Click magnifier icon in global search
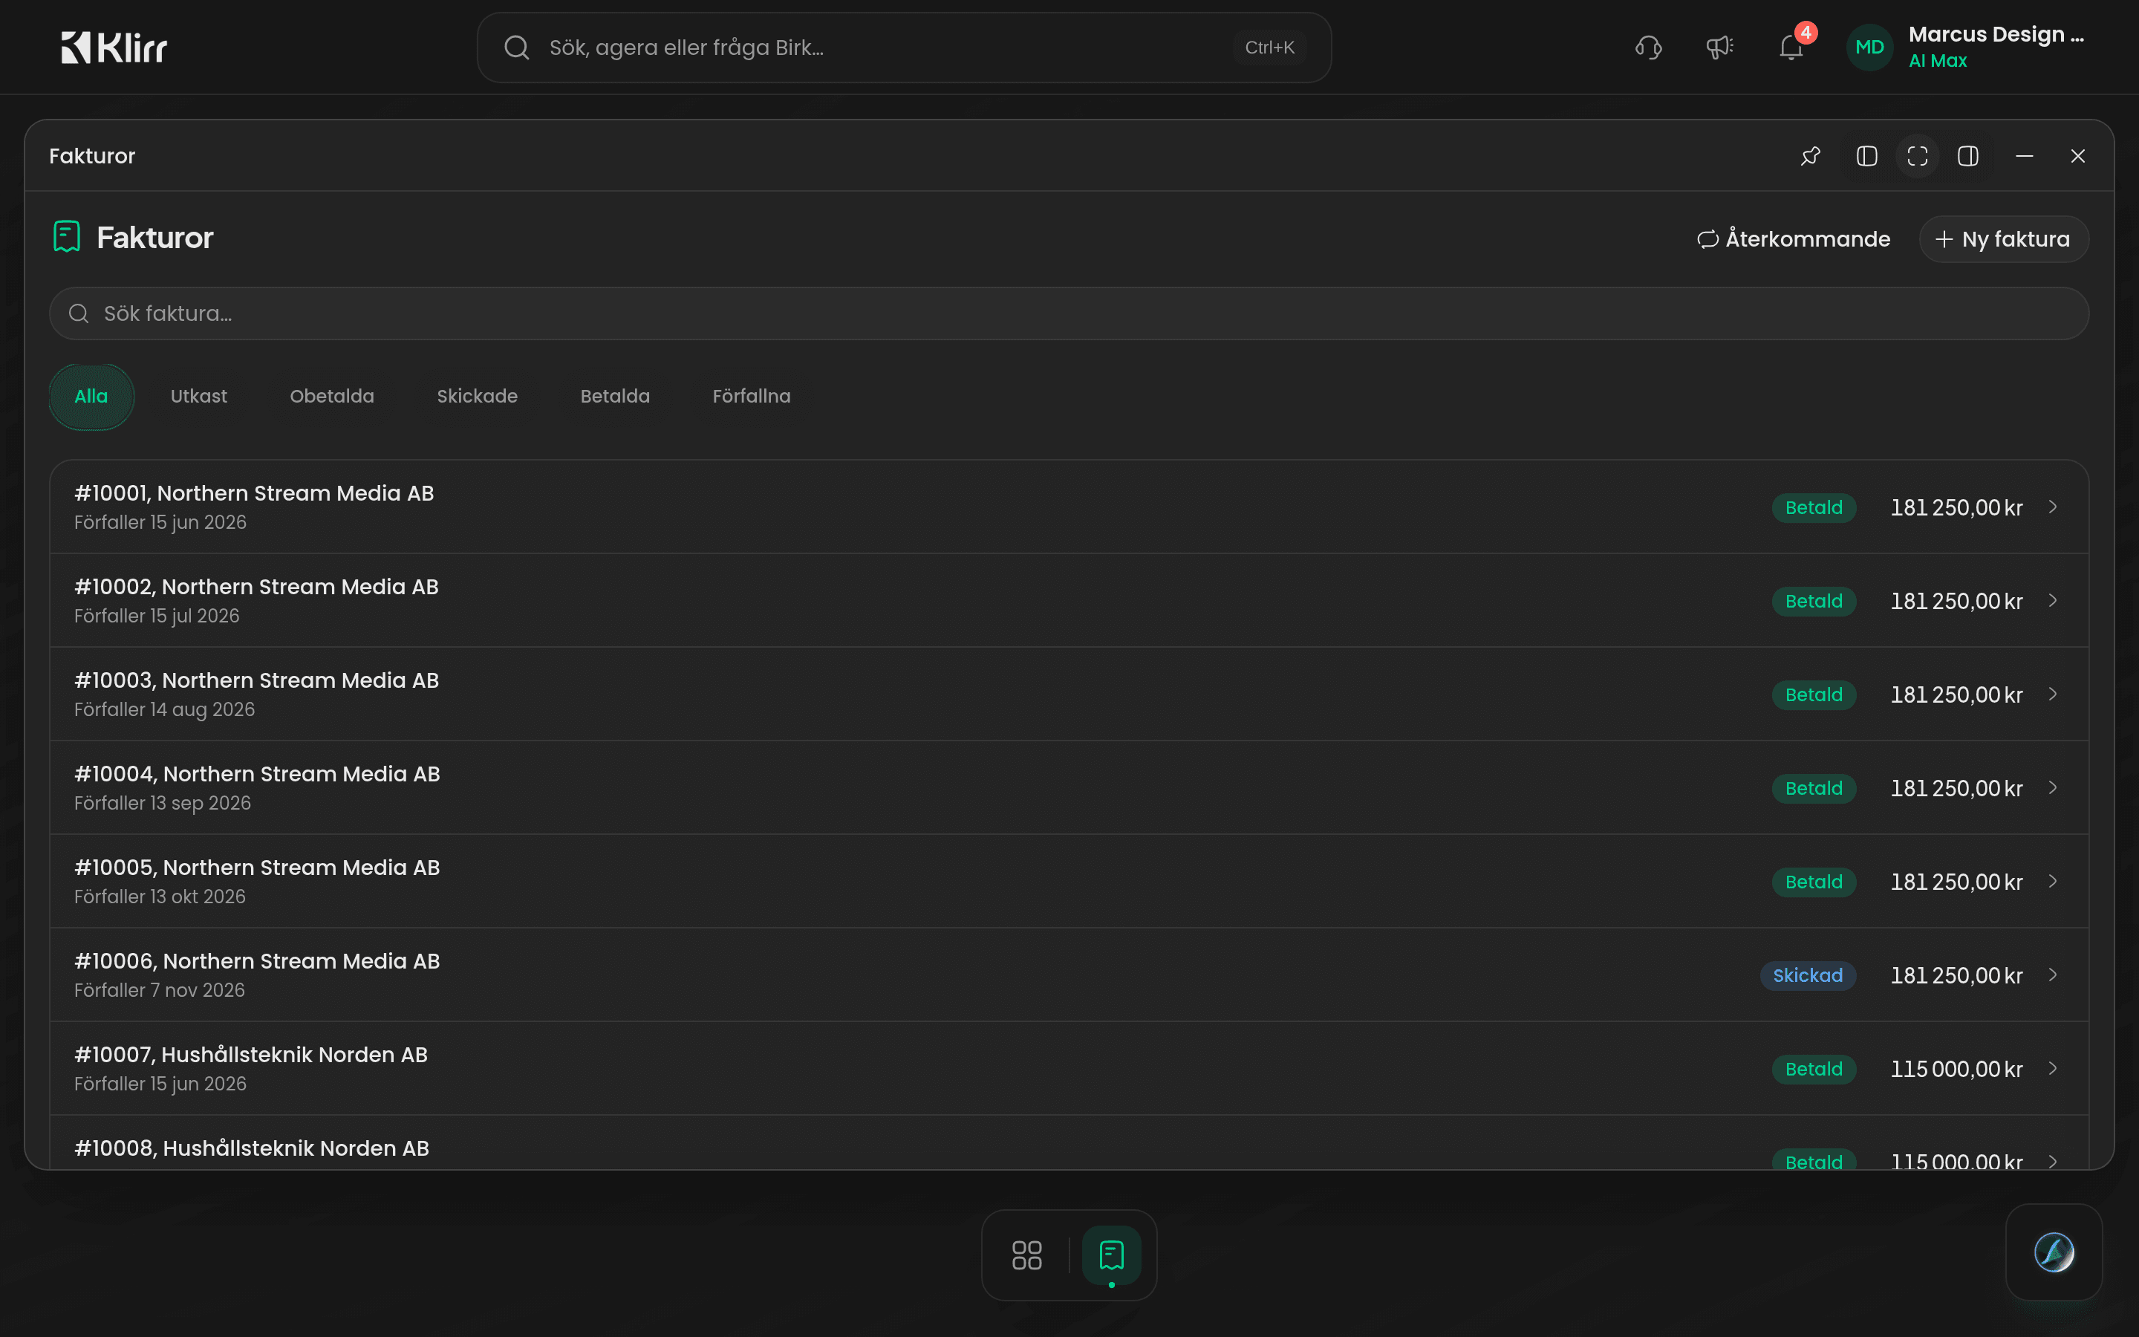 (516, 47)
